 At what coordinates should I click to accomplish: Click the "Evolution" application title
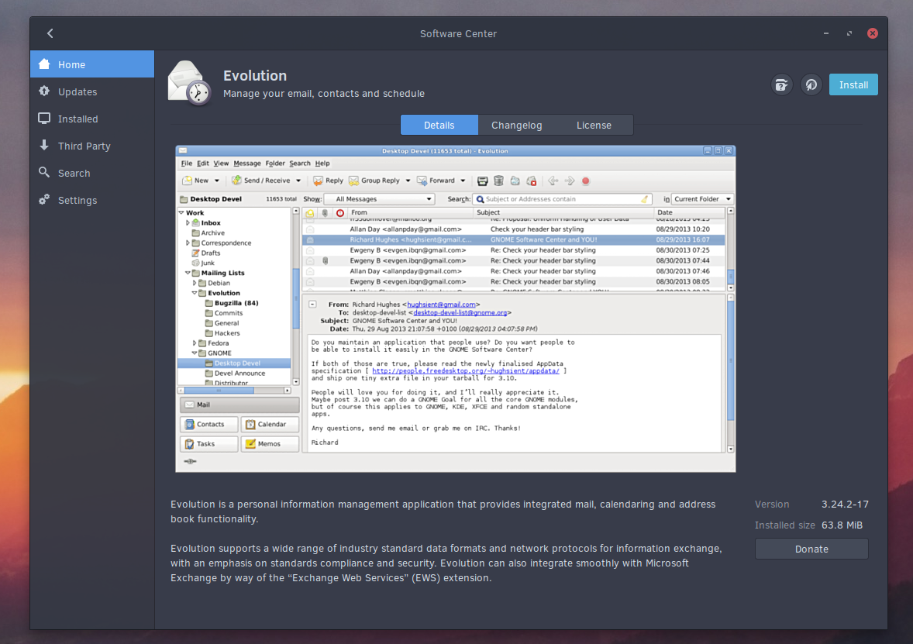pos(255,76)
